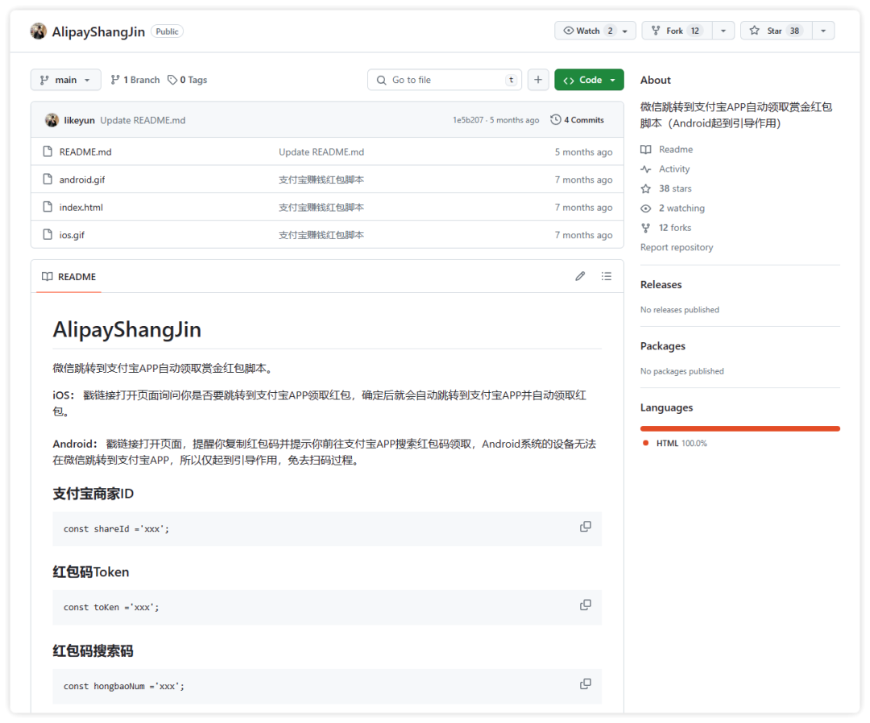
Task: View the 4 Commits history
Action: (577, 120)
